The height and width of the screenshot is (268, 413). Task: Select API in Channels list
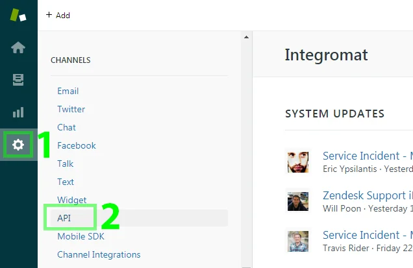coord(140,218)
